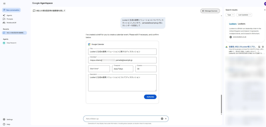
Task: Click the user message bubble about Looker
Action: [143, 23]
